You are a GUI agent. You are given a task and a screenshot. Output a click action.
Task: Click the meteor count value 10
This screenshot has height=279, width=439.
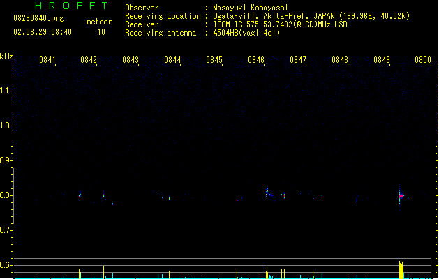101,32
